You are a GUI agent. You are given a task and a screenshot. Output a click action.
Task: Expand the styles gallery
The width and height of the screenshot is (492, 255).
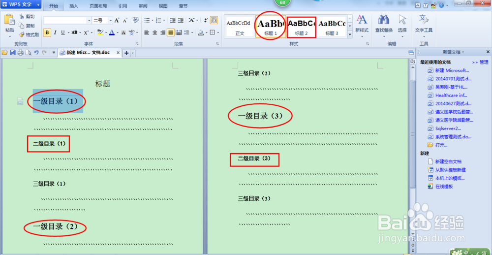(x=350, y=34)
